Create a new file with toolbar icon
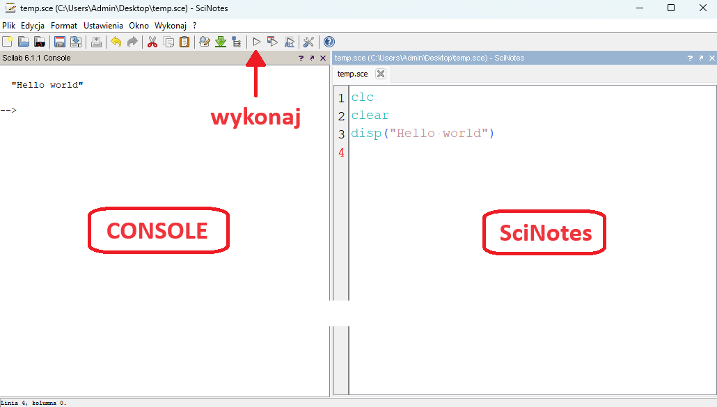The width and height of the screenshot is (717, 407). (8, 42)
